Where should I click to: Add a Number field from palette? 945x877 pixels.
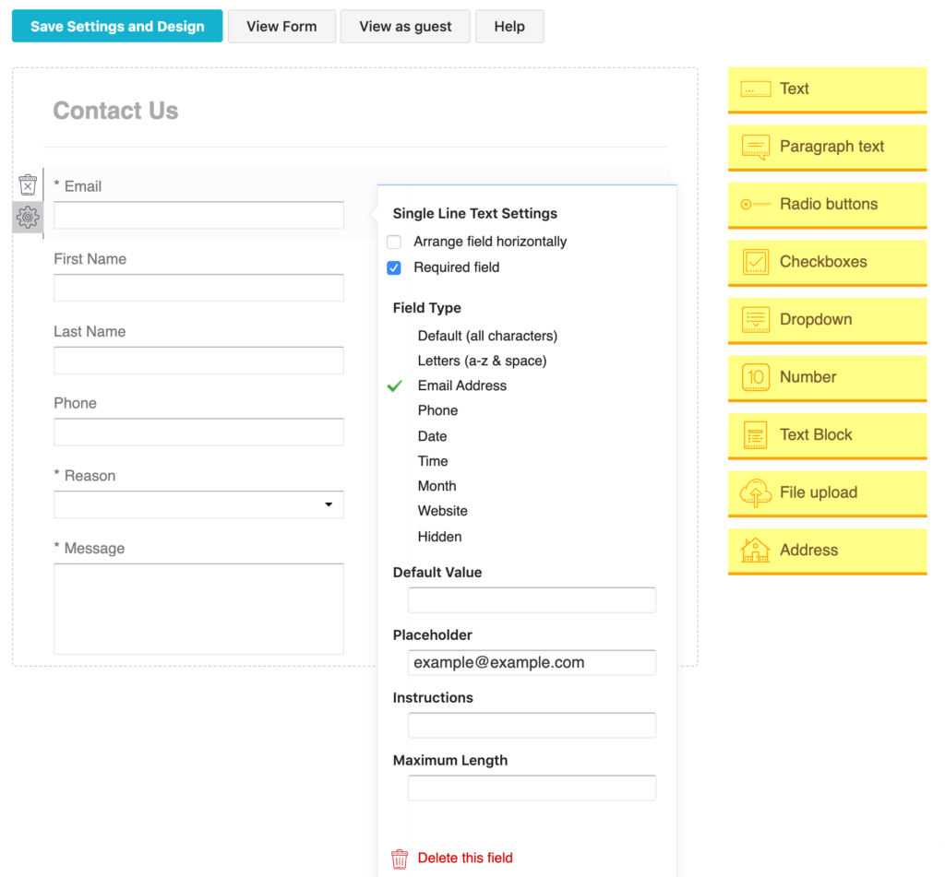click(x=827, y=377)
